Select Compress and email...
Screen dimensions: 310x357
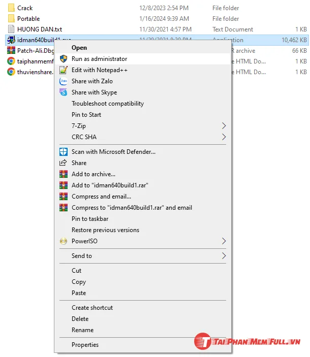(x=143, y=196)
